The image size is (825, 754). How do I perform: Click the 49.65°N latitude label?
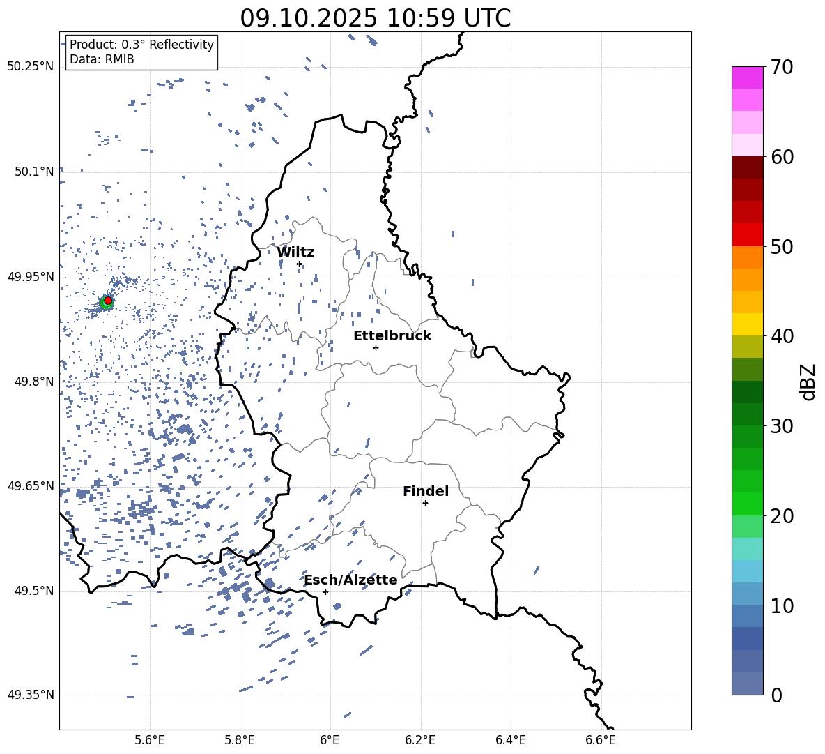pyautogui.click(x=30, y=485)
